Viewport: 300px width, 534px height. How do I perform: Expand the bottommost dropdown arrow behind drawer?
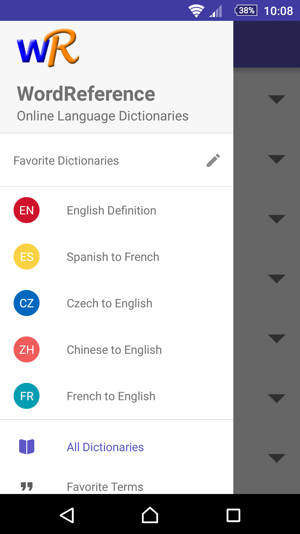277,458
